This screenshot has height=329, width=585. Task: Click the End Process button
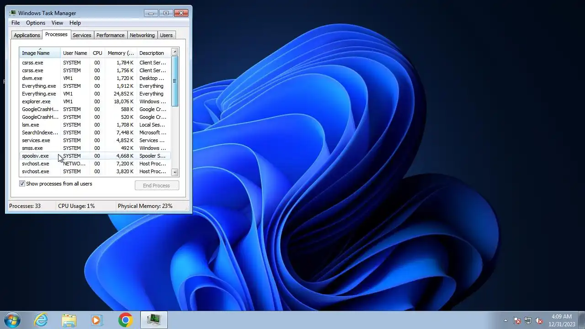pos(157,186)
